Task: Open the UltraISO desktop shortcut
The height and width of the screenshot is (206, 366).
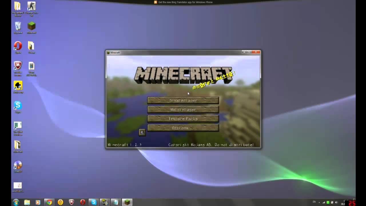Action: click(x=18, y=166)
